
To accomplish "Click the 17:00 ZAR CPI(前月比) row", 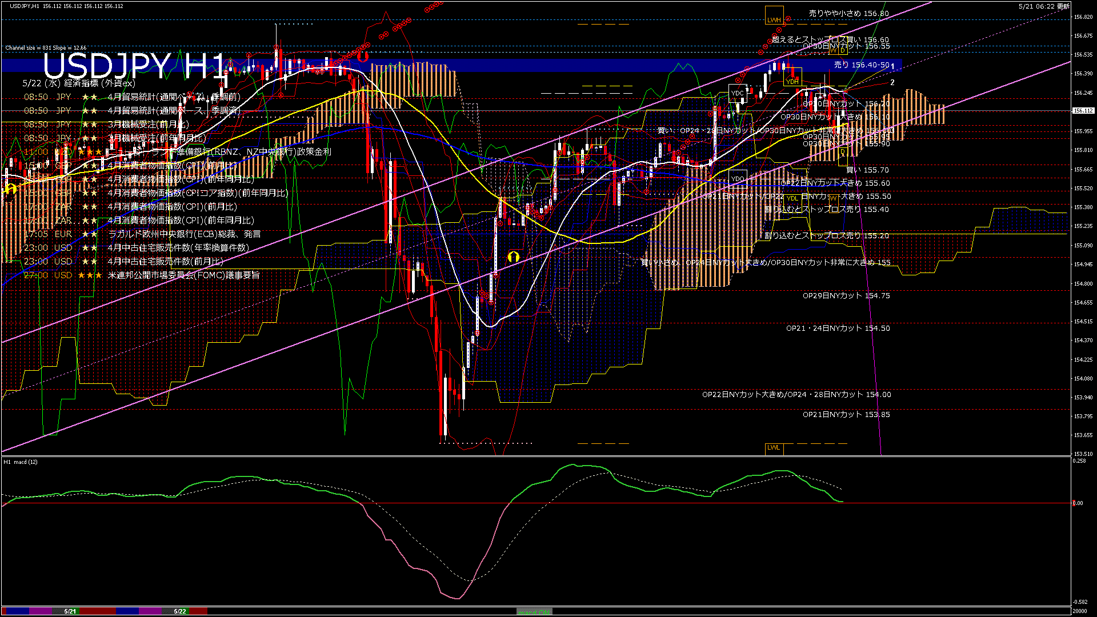I will point(130,207).
